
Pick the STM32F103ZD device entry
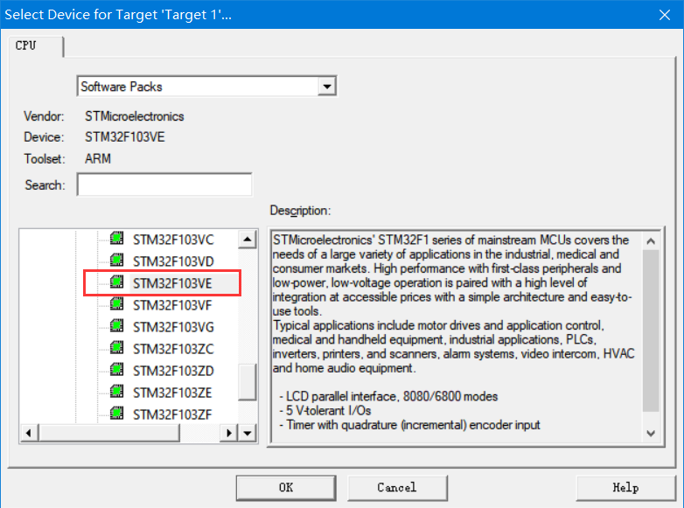click(173, 371)
